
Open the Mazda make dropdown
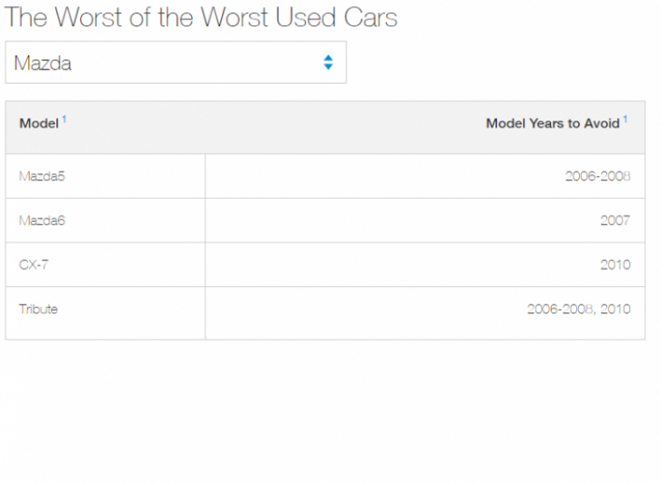tap(175, 62)
